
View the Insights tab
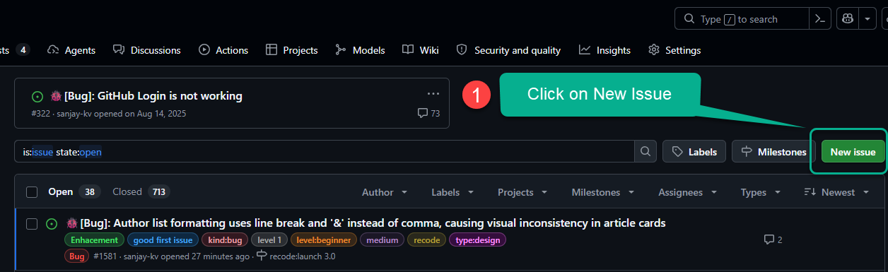click(605, 50)
